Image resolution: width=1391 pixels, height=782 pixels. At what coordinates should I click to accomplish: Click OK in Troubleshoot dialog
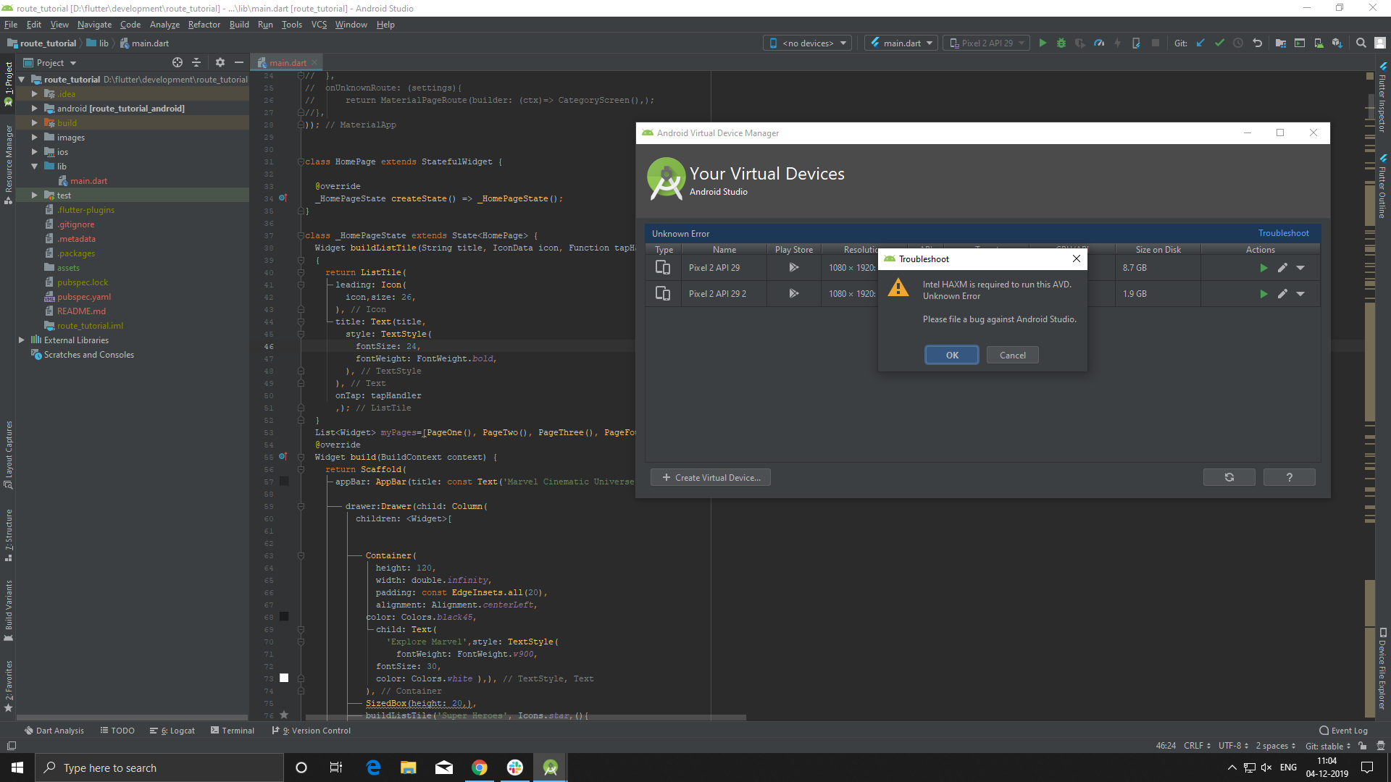(x=951, y=356)
